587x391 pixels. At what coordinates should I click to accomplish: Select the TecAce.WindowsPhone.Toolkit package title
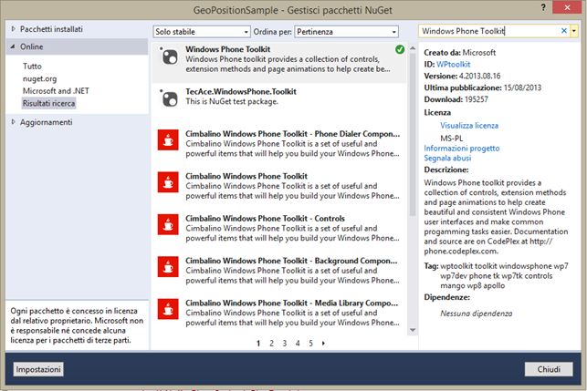(x=241, y=91)
